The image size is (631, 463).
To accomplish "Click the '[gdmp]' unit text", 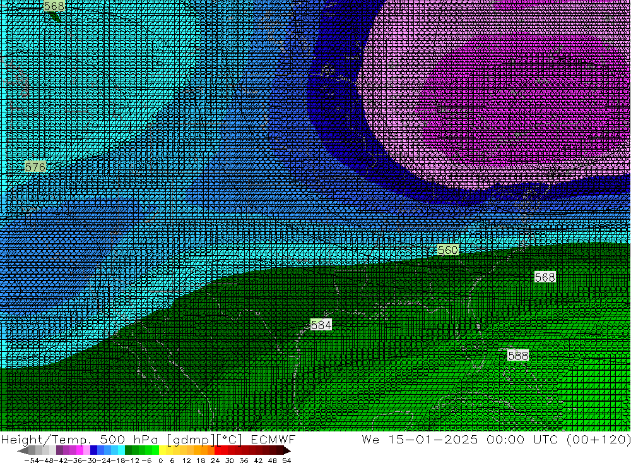I will click(x=191, y=440).
